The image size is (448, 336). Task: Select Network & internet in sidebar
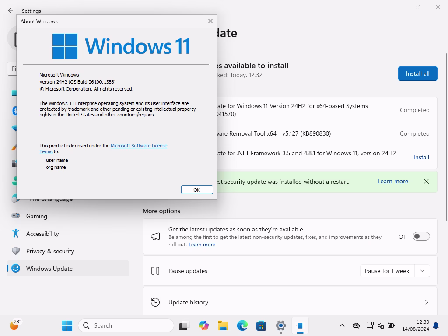15,128
